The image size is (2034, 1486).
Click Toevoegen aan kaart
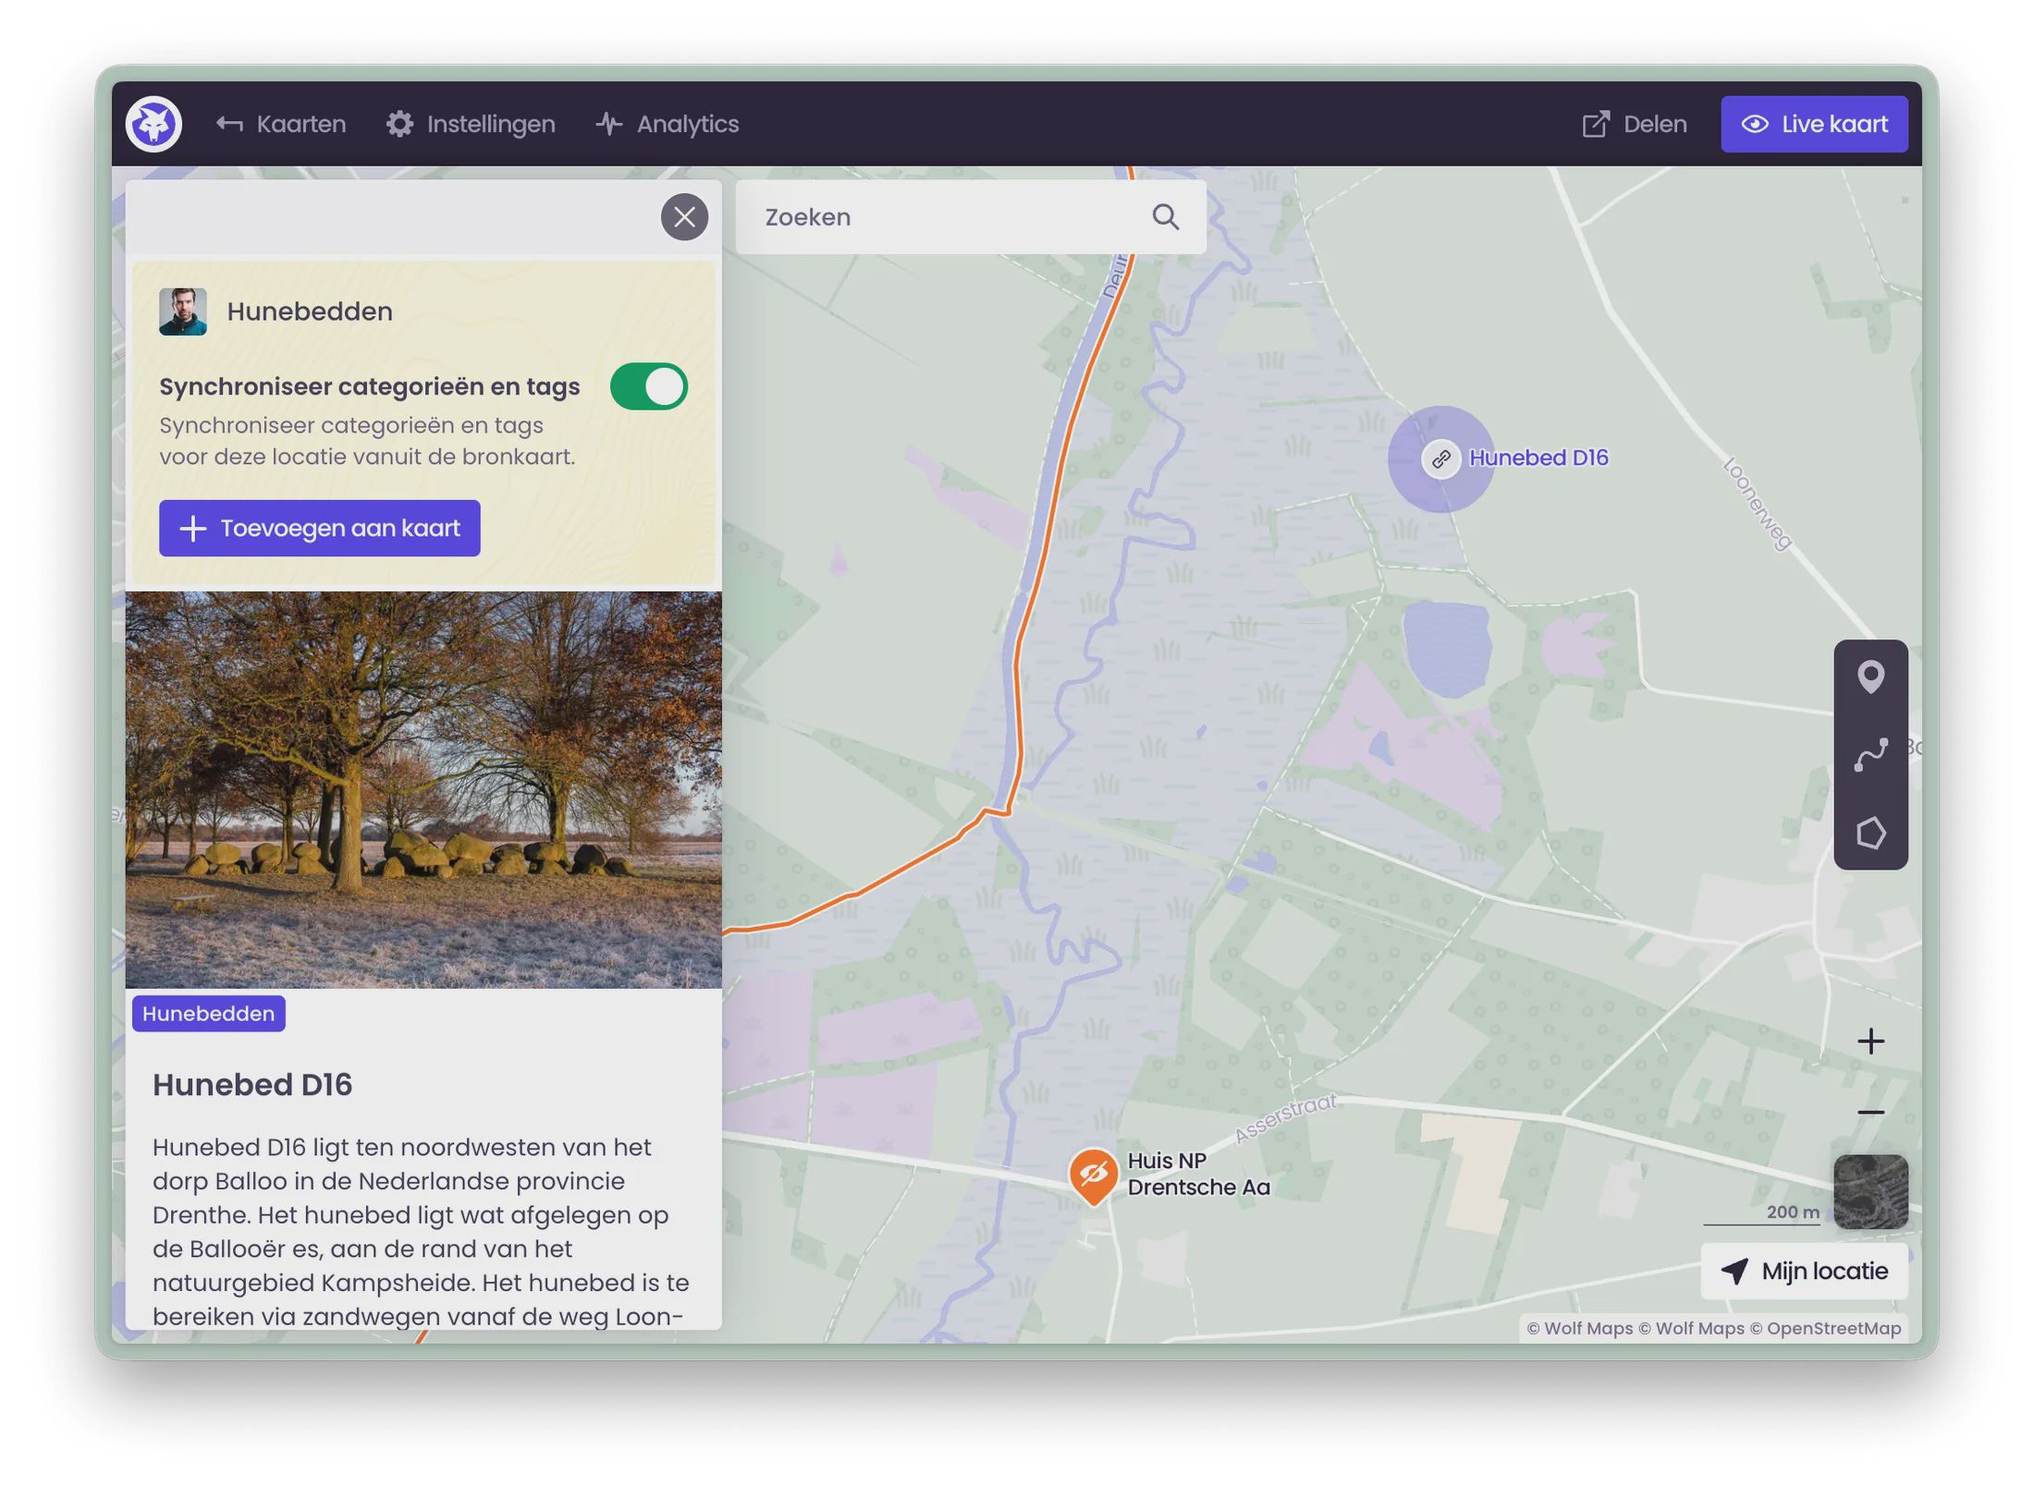[x=318, y=528]
